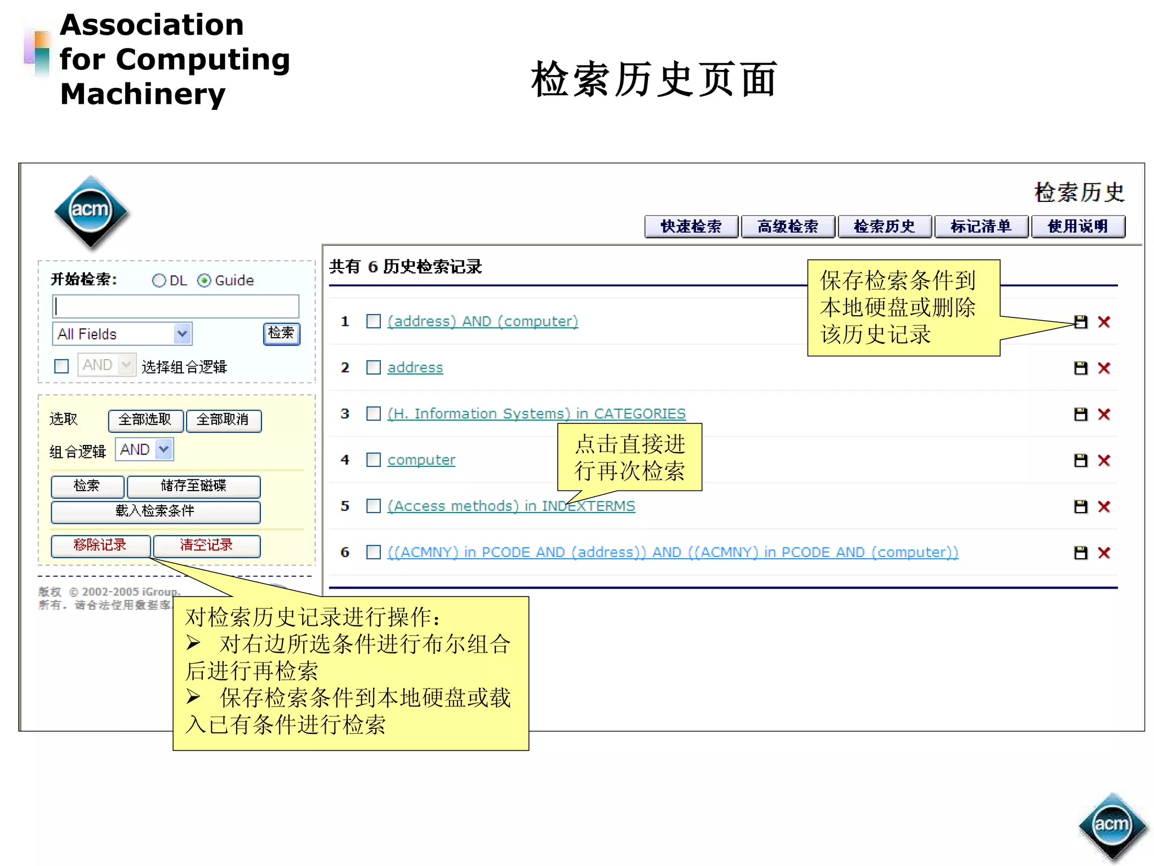This screenshot has height=866, width=1154.
Task: Click save icon for history record 2
Action: [1080, 368]
